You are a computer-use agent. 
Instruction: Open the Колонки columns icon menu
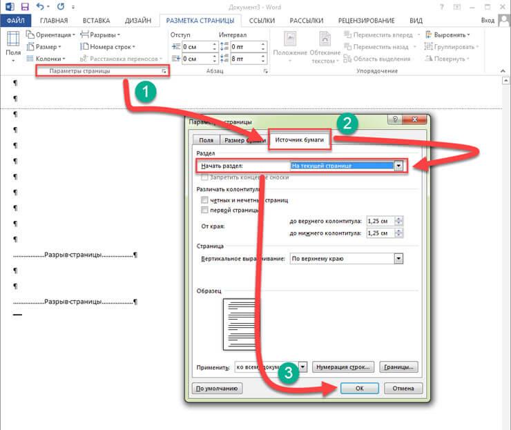pos(30,59)
